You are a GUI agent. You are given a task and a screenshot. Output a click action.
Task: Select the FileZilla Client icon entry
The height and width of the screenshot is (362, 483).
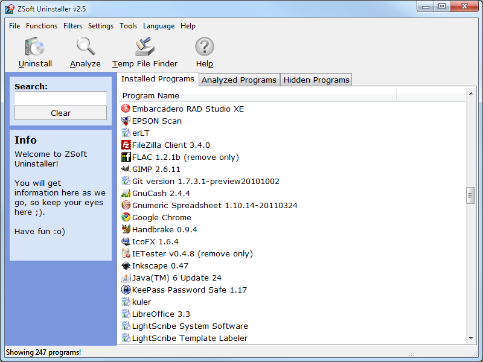[126, 145]
